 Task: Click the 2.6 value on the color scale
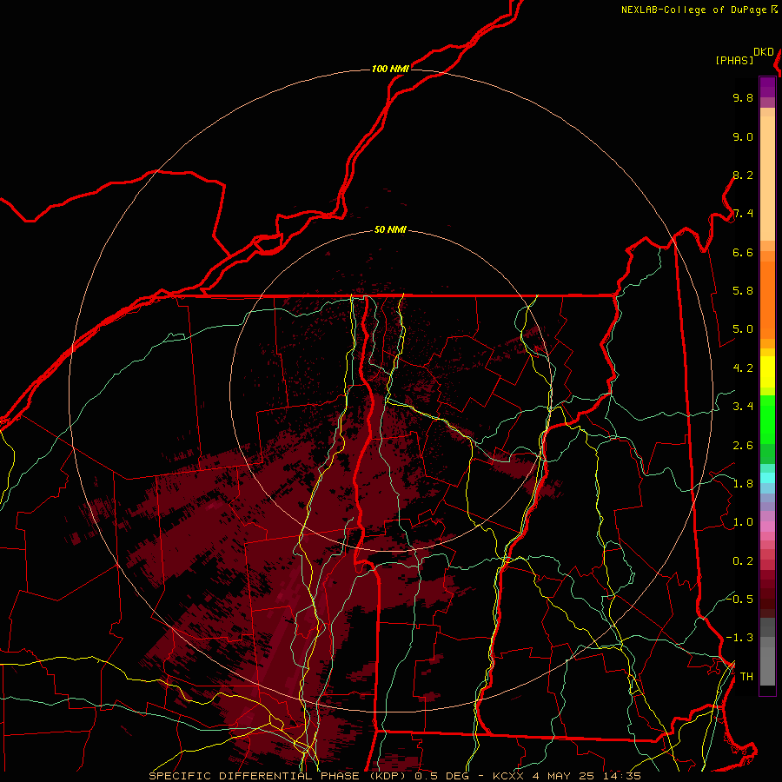click(743, 446)
